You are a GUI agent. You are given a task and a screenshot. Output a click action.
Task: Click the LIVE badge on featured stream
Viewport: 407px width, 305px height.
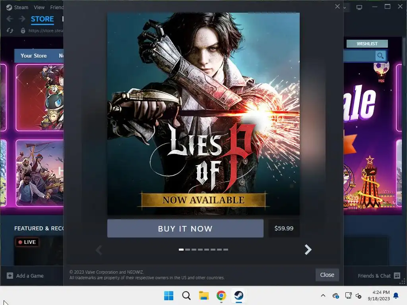click(x=27, y=242)
